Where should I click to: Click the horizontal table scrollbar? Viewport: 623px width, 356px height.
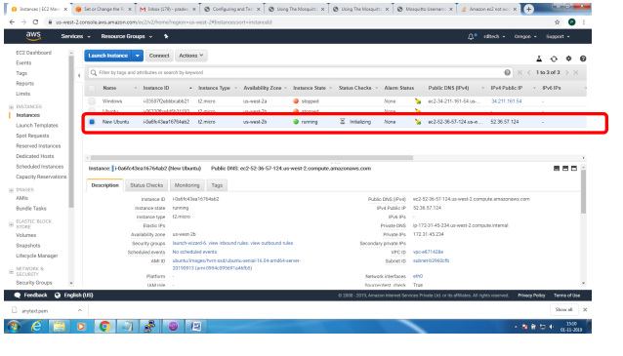[252, 158]
